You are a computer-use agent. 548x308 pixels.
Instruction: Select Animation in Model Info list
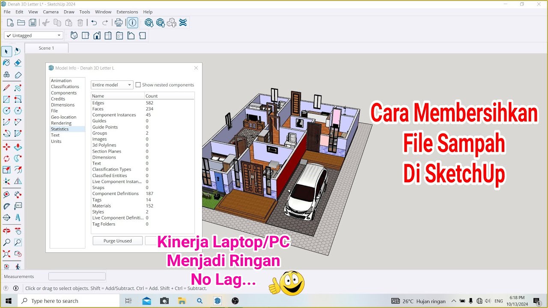61,80
